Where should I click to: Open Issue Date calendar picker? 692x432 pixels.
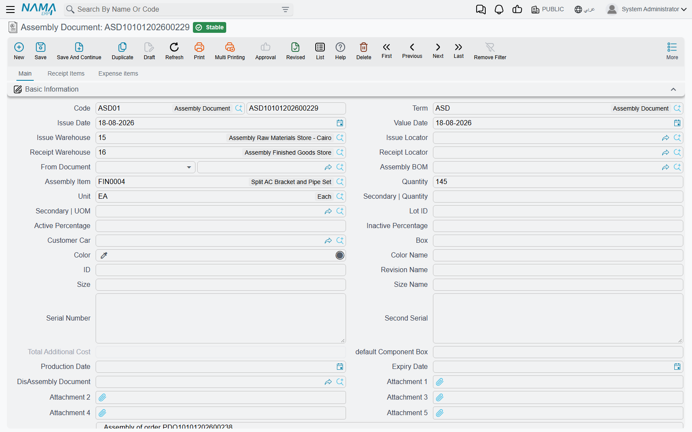[340, 123]
